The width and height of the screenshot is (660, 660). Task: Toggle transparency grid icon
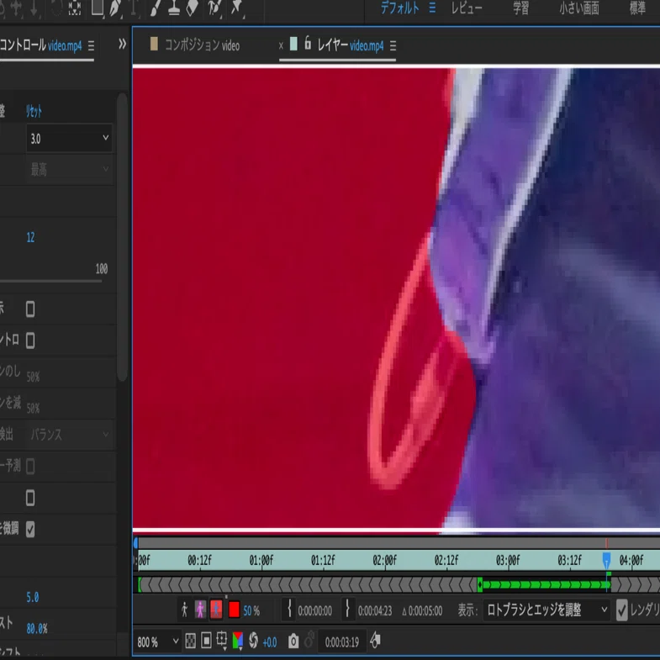point(190,641)
